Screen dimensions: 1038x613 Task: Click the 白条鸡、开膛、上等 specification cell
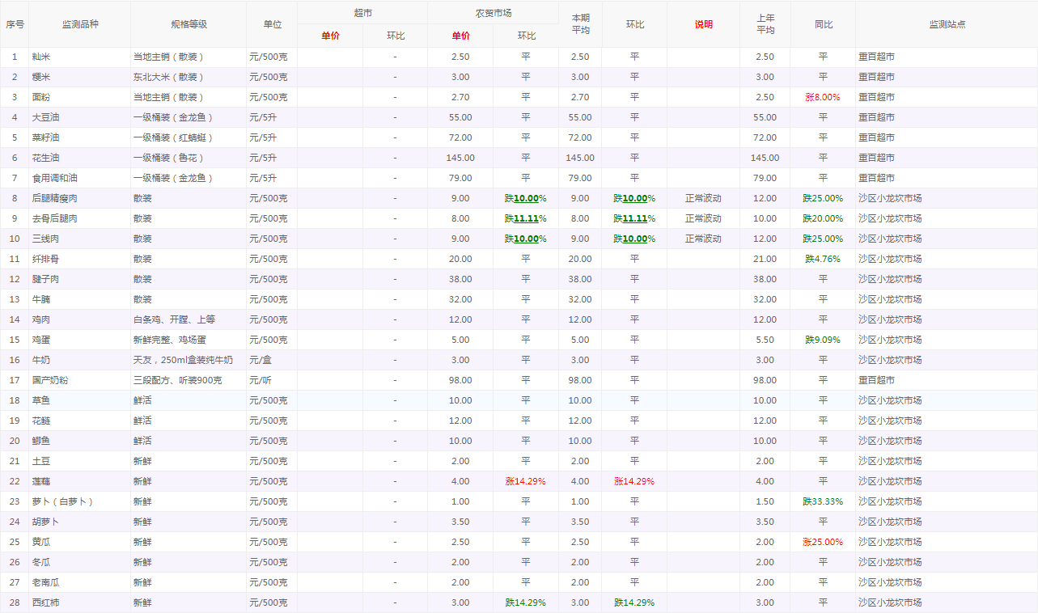pos(189,319)
